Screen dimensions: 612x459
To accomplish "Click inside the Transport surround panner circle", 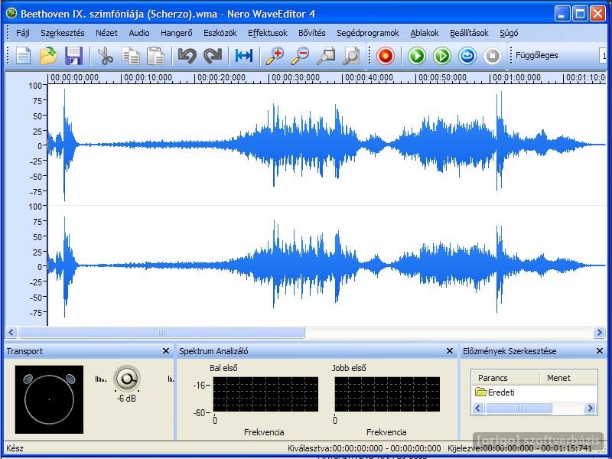I will [x=49, y=399].
